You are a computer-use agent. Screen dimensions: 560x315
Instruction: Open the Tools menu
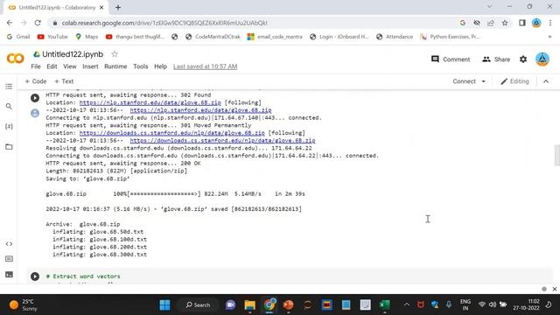140,66
